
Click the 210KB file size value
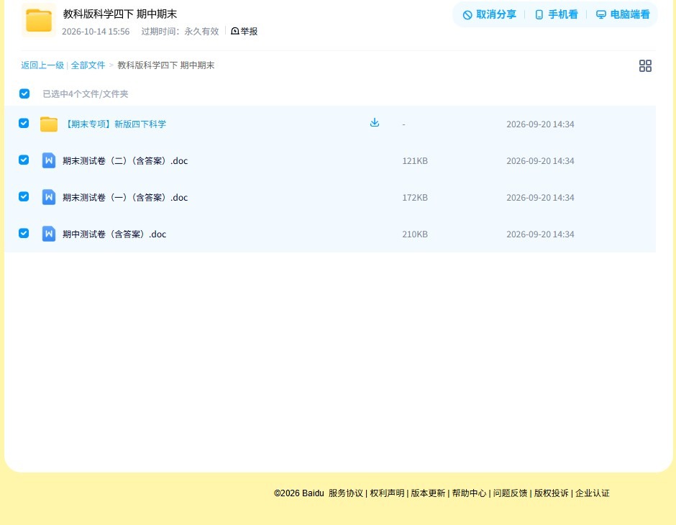pyautogui.click(x=415, y=234)
